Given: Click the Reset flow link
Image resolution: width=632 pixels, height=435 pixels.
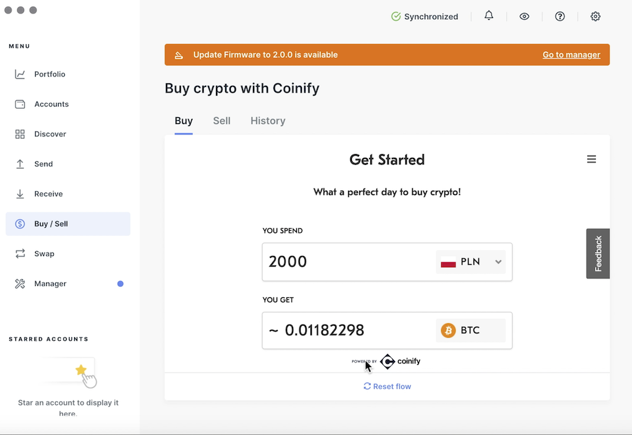Looking at the screenshot, I should coord(387,386).
